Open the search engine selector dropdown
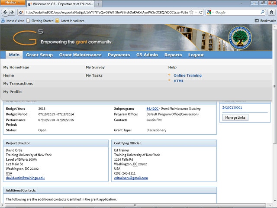 coord(213,12)
